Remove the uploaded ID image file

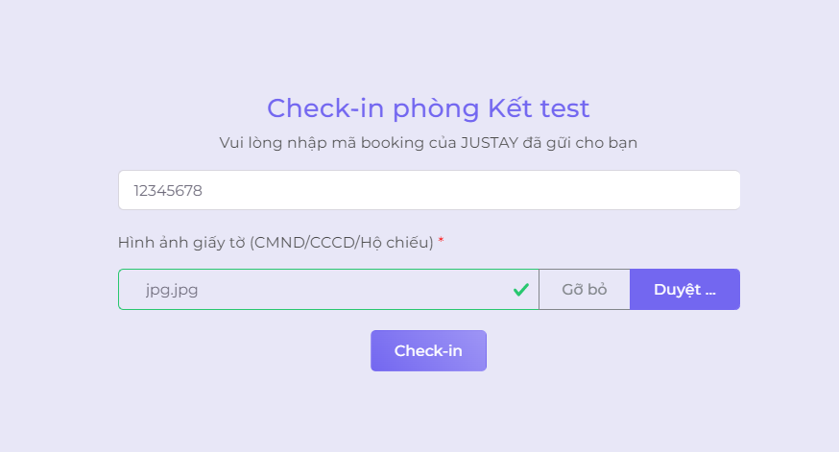tap(584, 289)
